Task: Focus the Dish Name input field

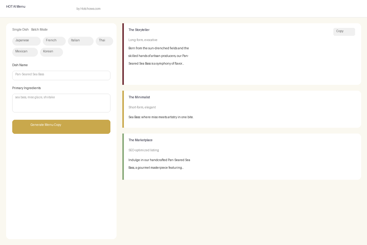Action: [61, 75]
